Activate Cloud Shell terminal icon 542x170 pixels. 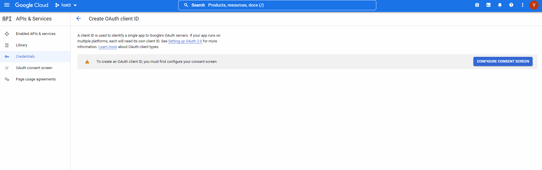pyautogui.click(x=488, y=5)
